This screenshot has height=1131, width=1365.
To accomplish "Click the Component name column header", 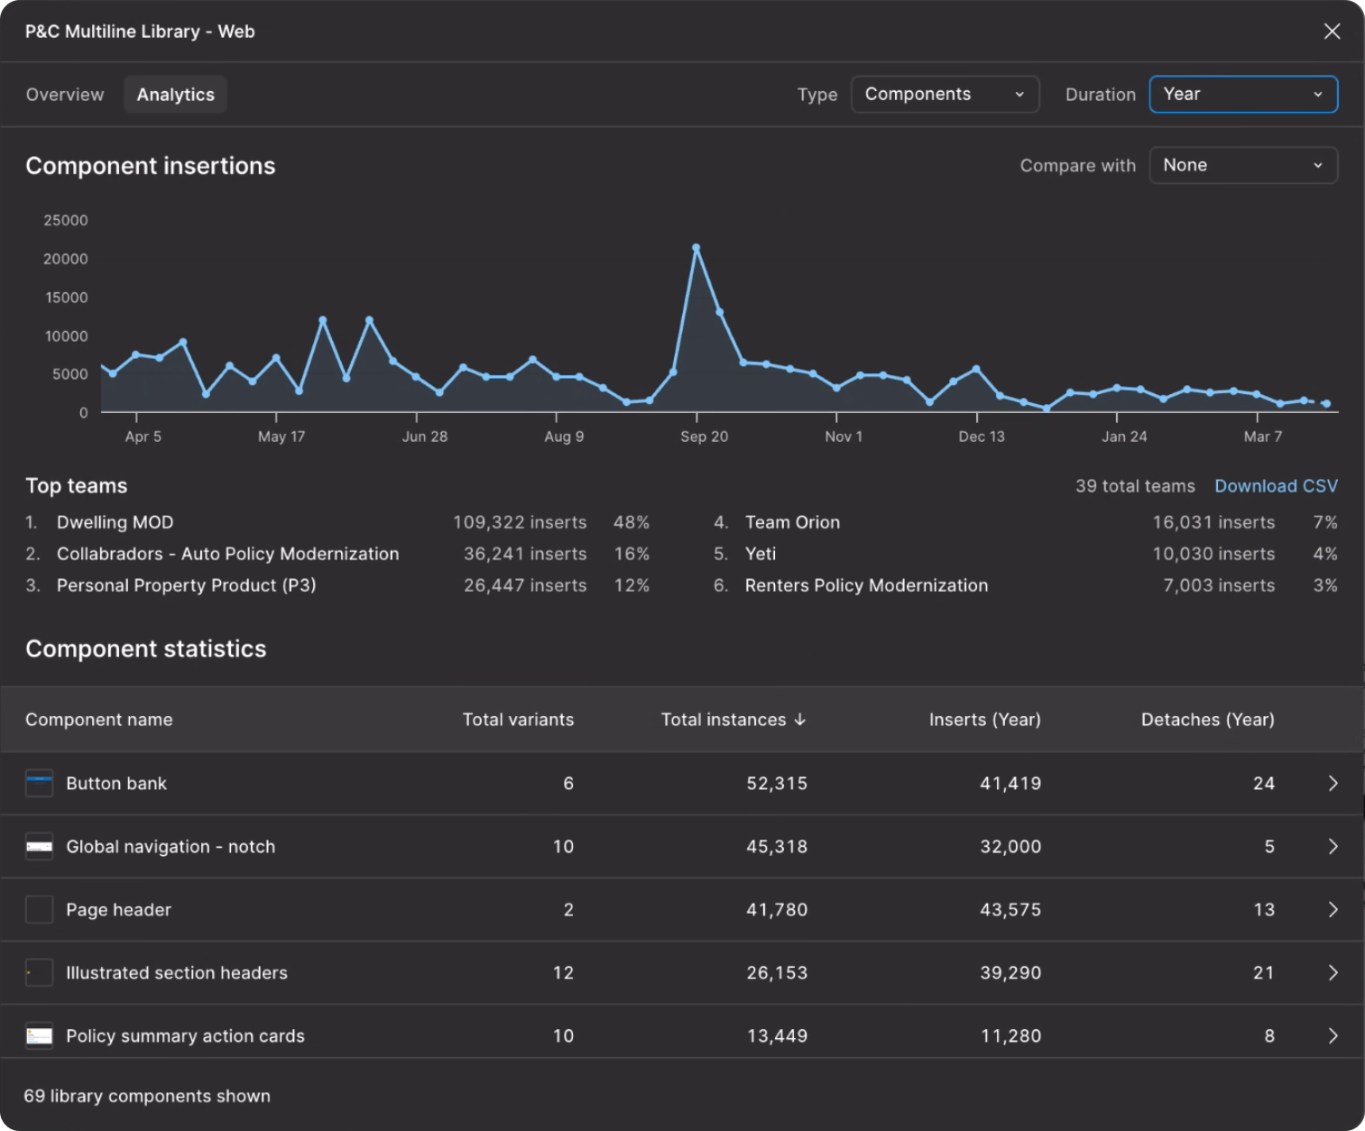I will click(99, 720).
